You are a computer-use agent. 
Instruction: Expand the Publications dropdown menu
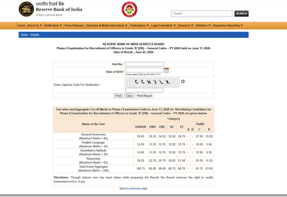139,26
